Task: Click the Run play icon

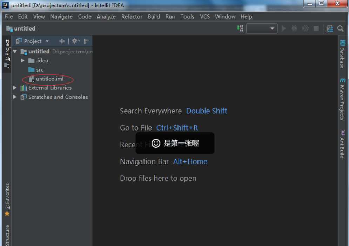Action: tap(284, 28)
